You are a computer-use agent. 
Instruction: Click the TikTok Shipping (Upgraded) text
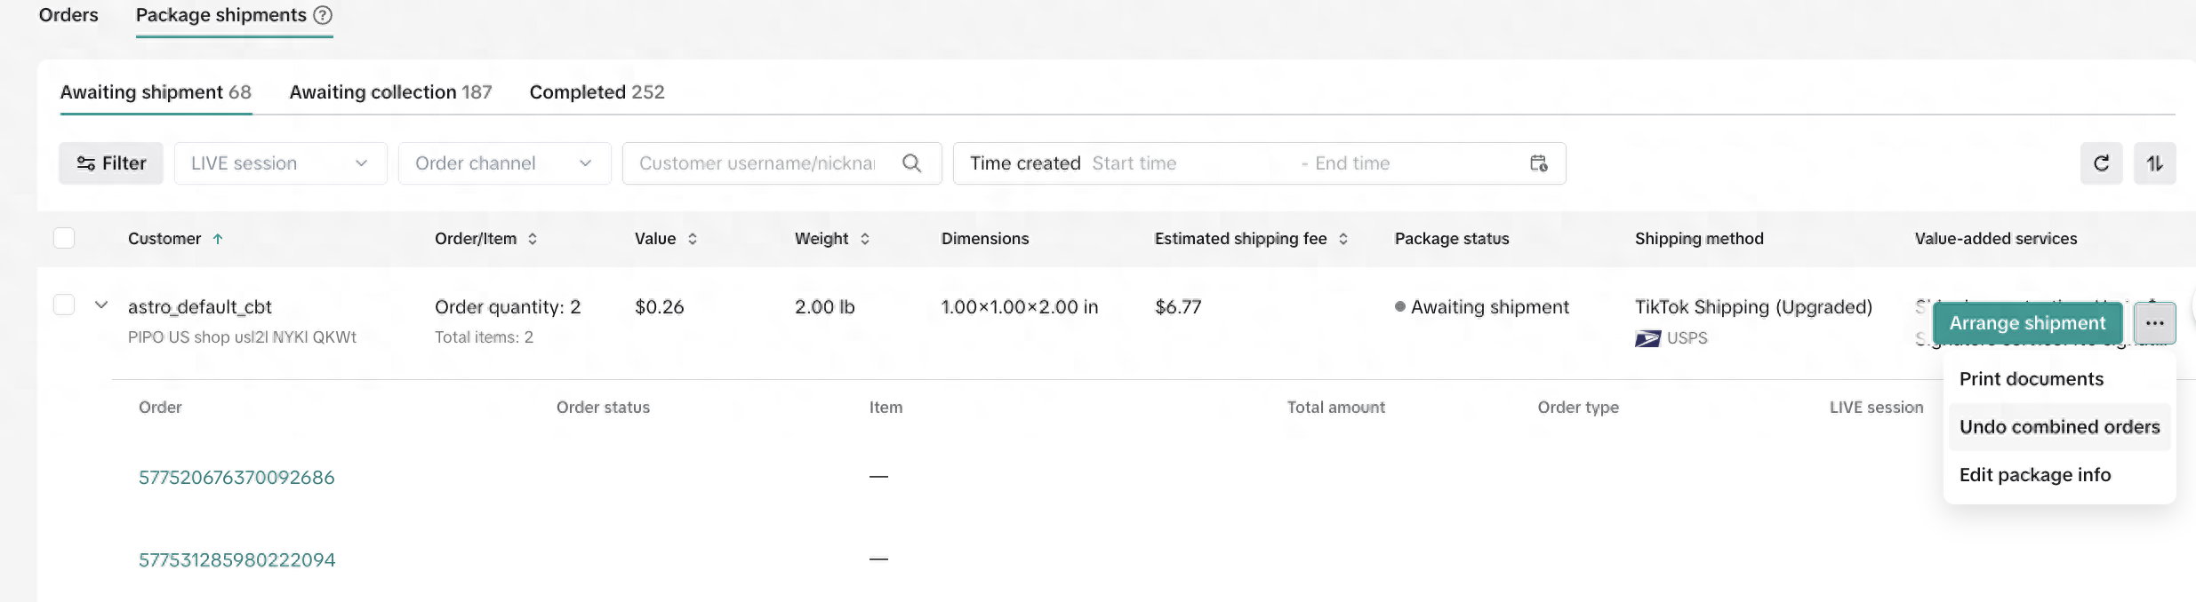(1753, 307)
